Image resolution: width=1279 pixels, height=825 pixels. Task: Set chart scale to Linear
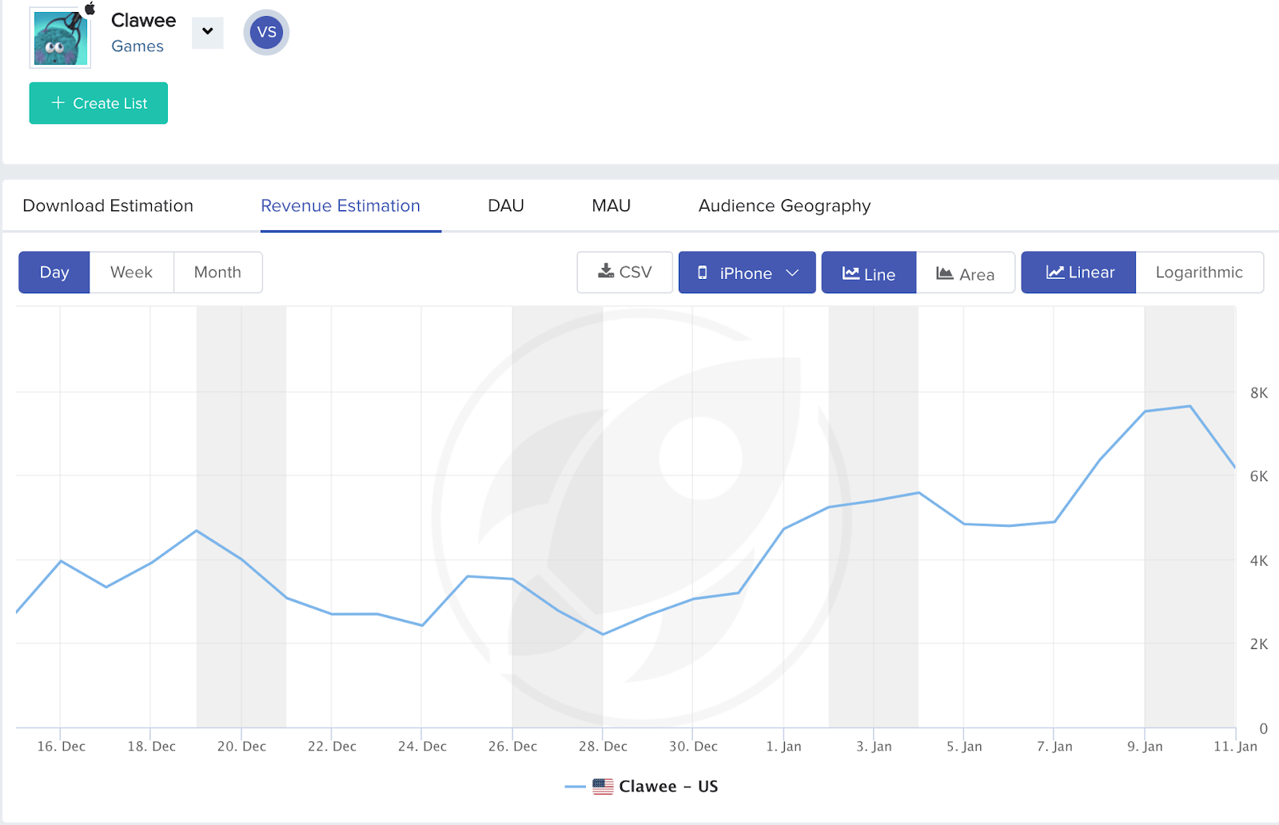(1078, 273)
